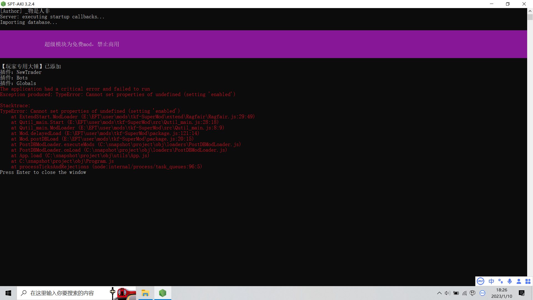Open the iFLY toolbox grid icon
533x300 pixels.
point(528,281)
